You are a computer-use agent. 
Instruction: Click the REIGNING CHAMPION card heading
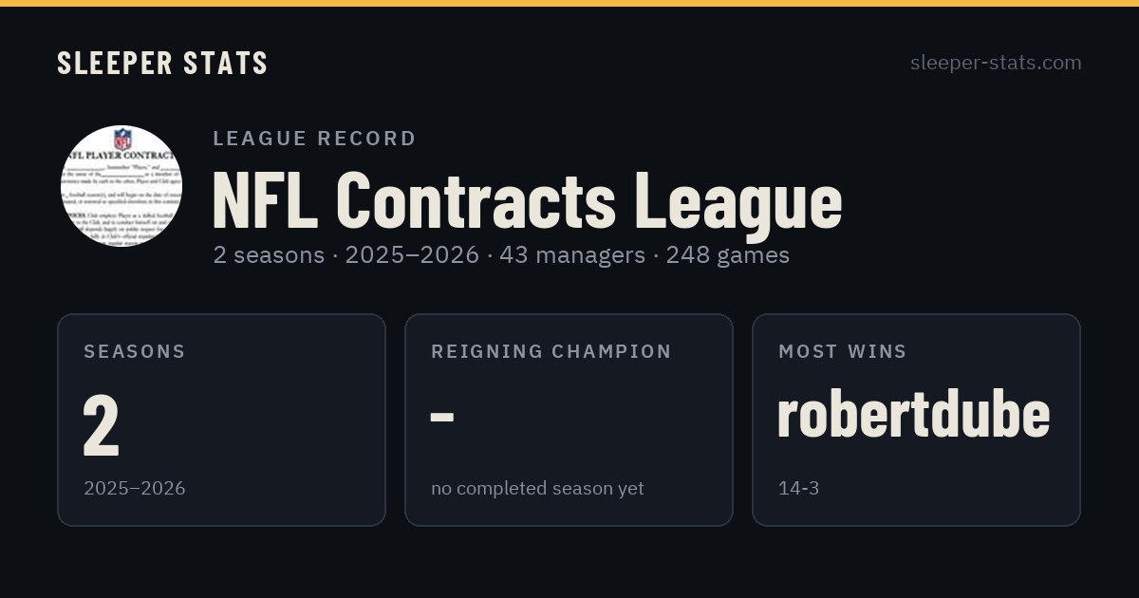(551, 351)
